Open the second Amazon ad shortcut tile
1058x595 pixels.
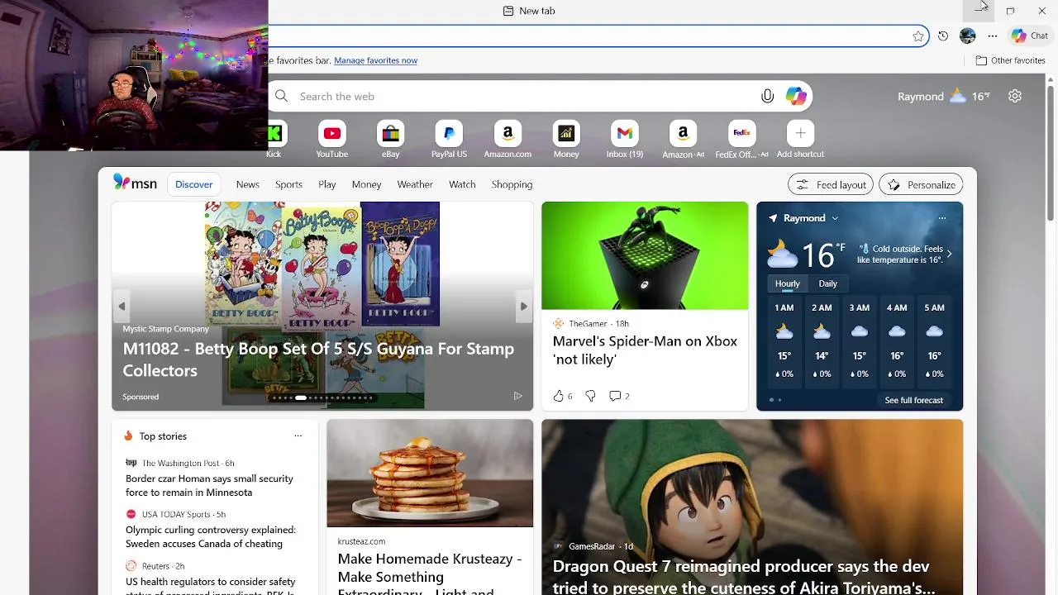(x=683, y=140)
